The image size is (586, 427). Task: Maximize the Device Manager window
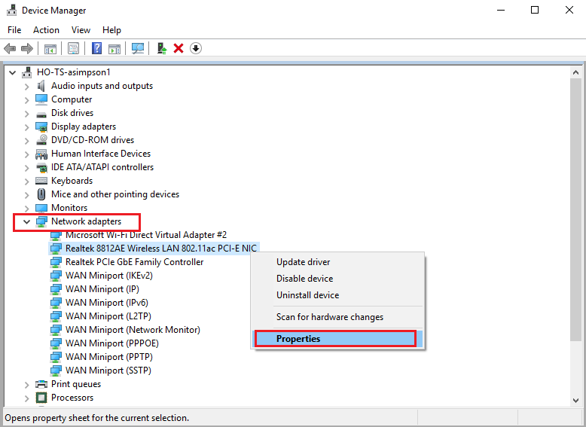point(535,10)
